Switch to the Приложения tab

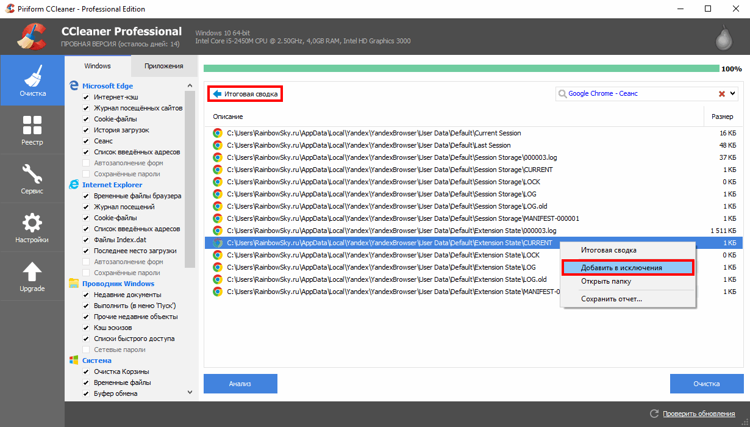pyautogui.click(x=164, y=66)
